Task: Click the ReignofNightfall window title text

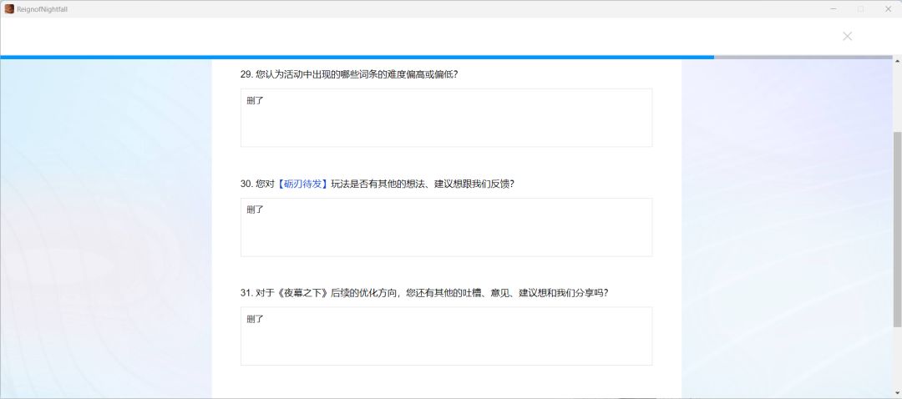Action: pos(42,10)
